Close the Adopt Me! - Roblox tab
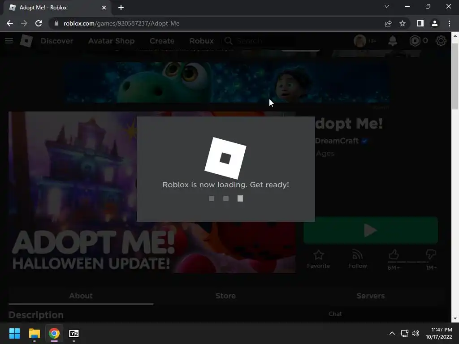The height and width of the screenshot is (344, 459). (104, 8)
